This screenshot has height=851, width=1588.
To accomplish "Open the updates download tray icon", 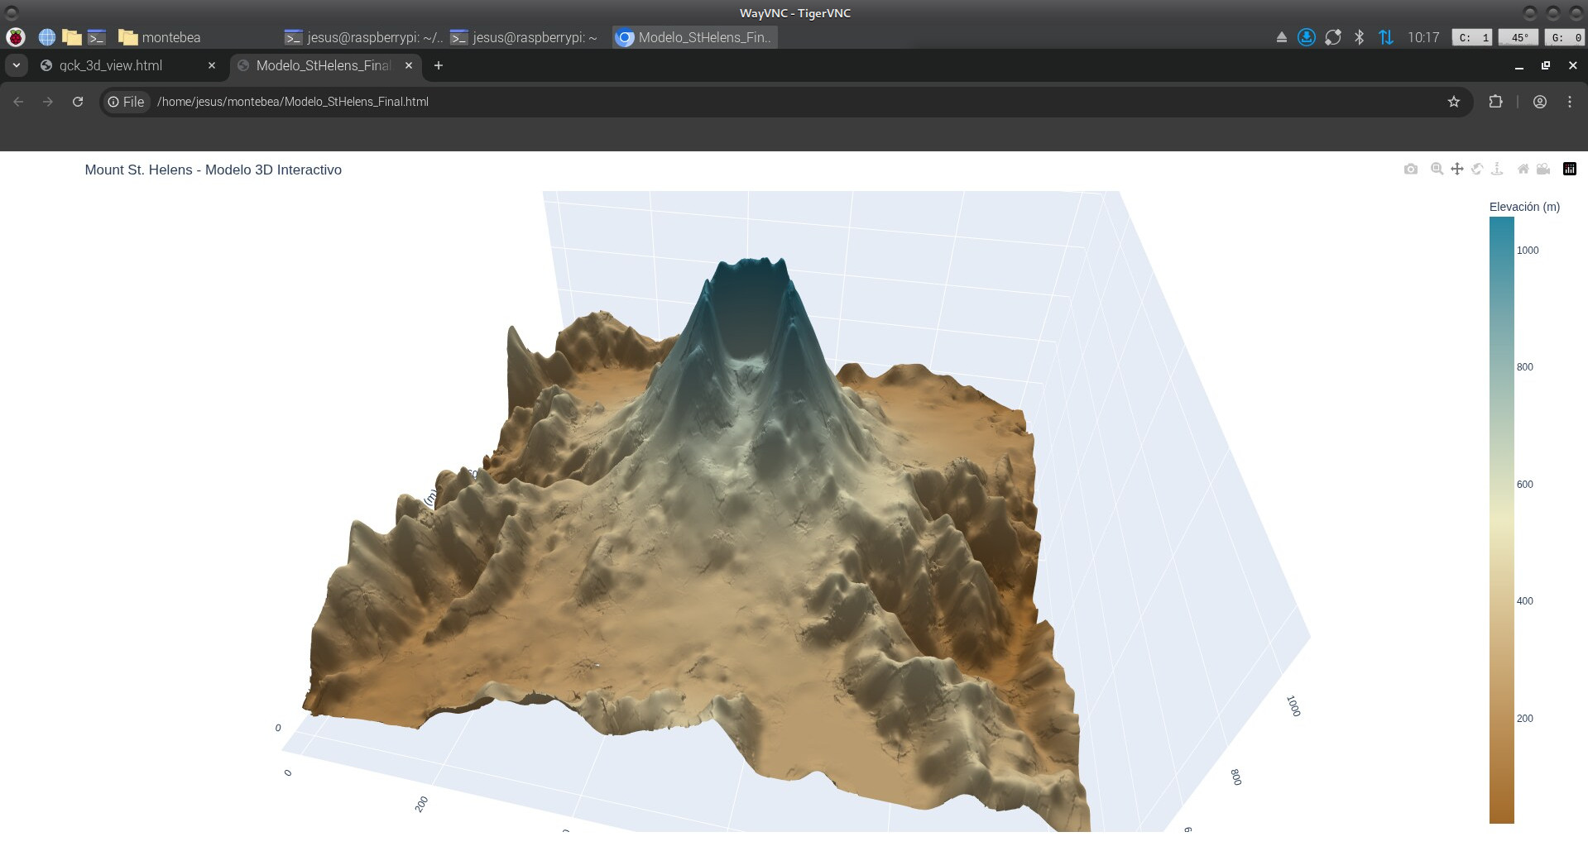I will point(1307,37).
